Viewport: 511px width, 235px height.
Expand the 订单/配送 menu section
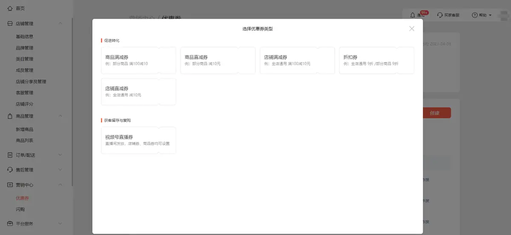click(x=60, y=155)
